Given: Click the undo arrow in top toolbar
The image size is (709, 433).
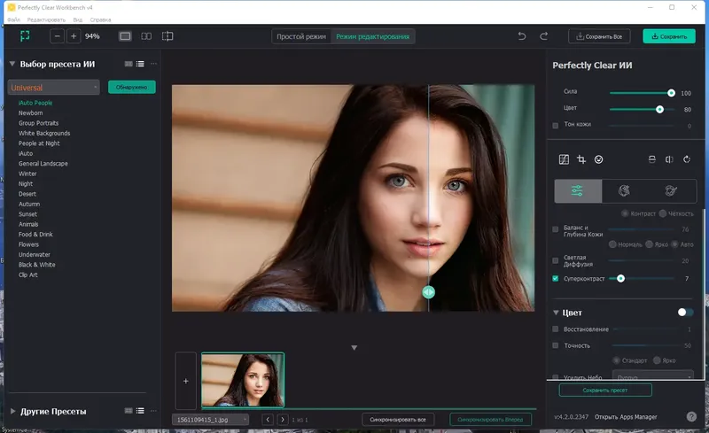Looking at the screenshot, I should pos(522,36).
